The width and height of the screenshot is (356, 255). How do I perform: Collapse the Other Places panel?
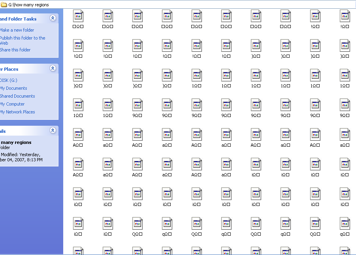53,68
